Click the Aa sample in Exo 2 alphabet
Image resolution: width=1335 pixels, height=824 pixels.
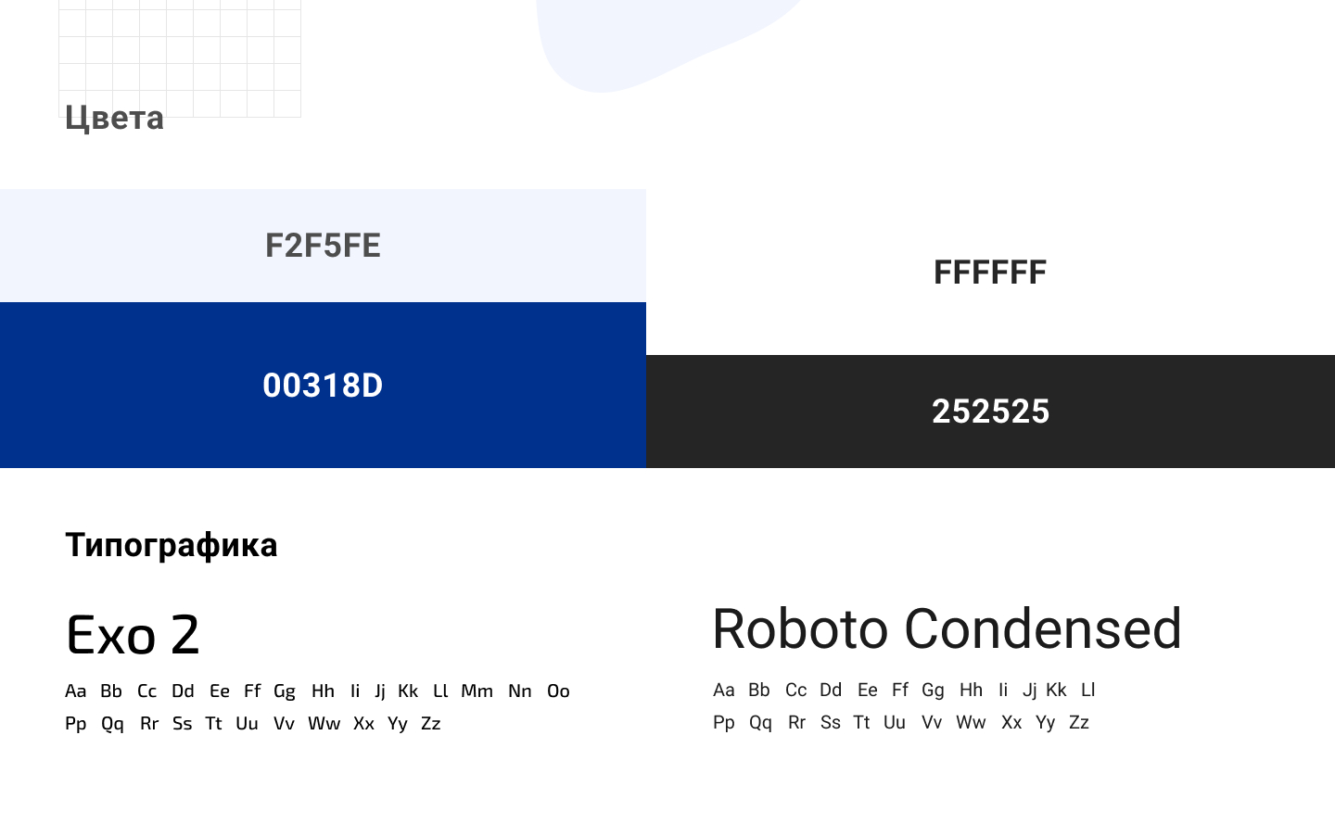[76, 691]
